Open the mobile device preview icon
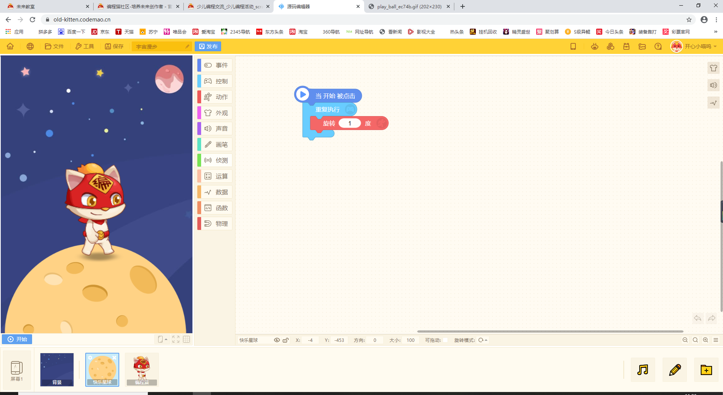The height and width of the screenshot is (395, 723). click(573, 46)
